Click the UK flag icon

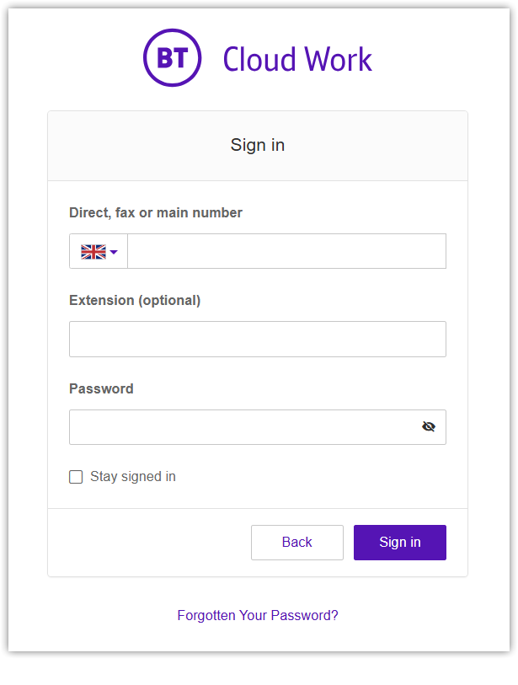click(93, 251)
